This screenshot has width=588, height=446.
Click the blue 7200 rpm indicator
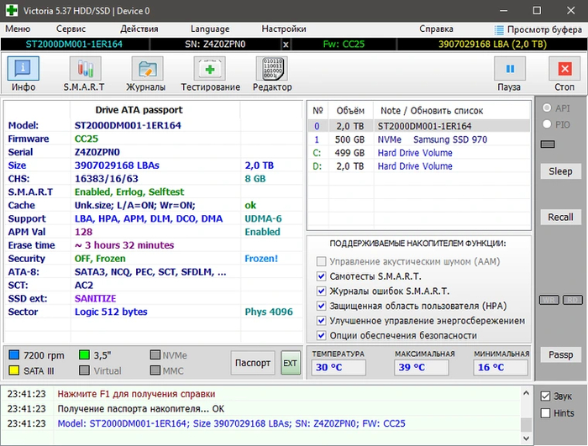click(x=14, y=354)
